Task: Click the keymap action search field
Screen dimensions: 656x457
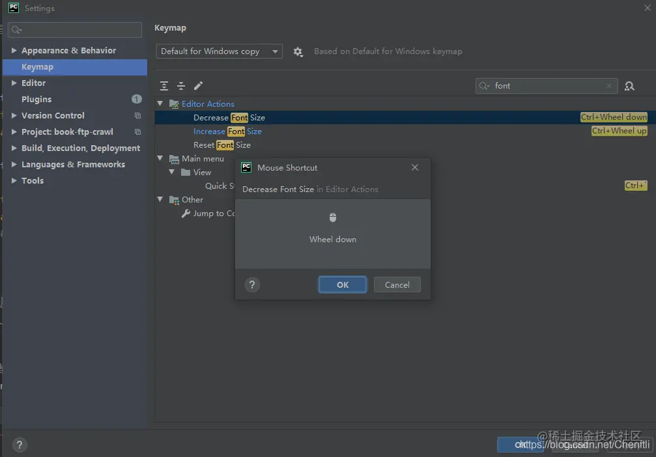Action: point(547,86)
